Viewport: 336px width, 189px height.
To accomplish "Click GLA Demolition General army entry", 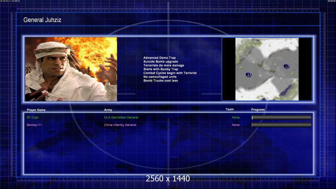I will coord(121,117).
